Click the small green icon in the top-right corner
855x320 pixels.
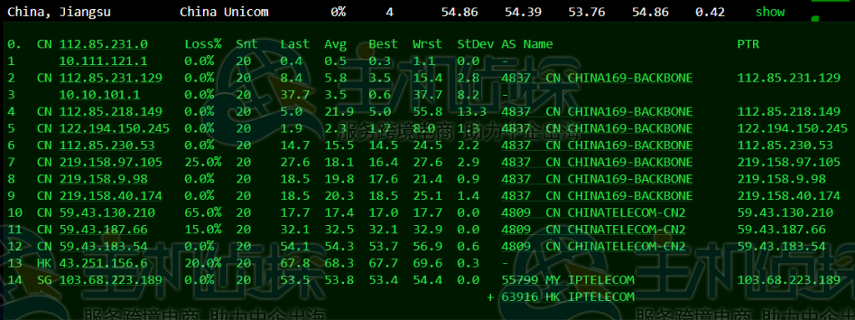[815, 19]
